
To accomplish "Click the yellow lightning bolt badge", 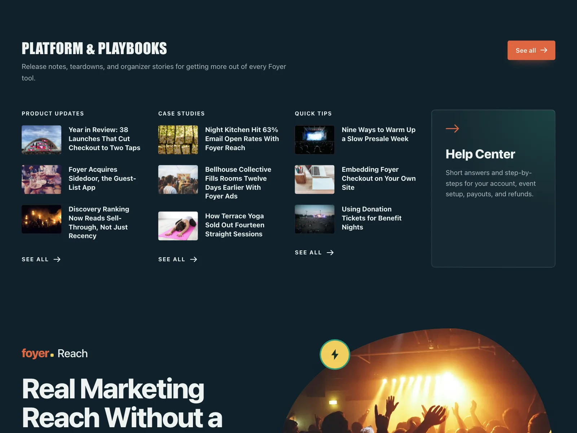I will [335, 354].
